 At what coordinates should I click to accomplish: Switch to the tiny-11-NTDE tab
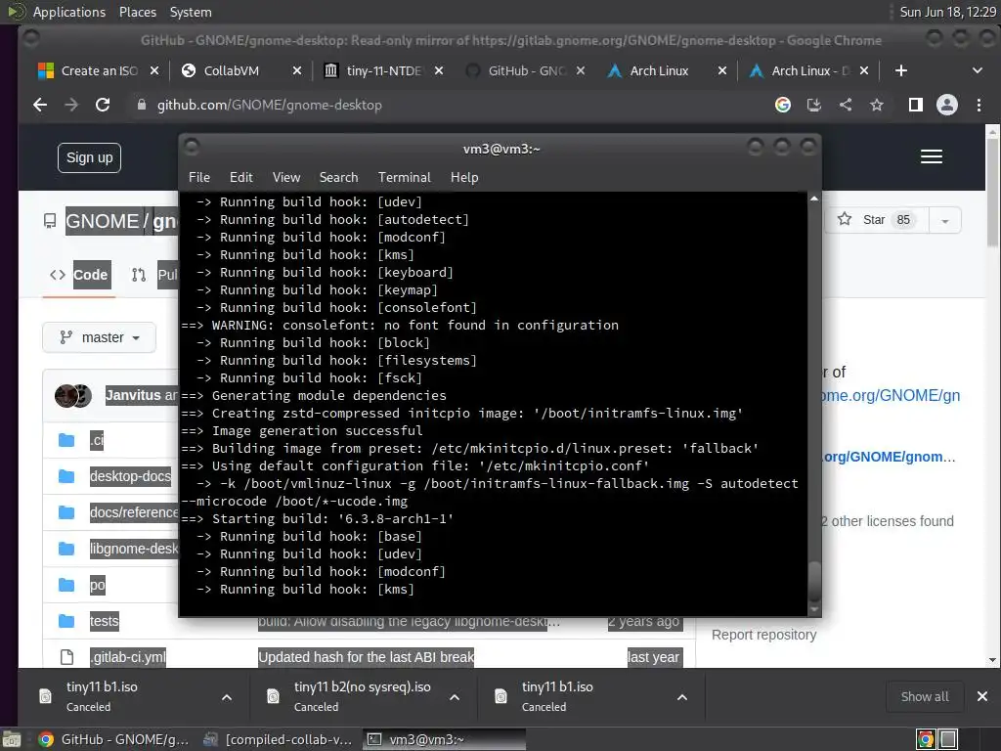pos(382,70)
